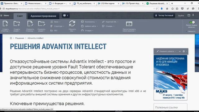
Task: Toggle the edit mode switch
Action: (192, 22)
